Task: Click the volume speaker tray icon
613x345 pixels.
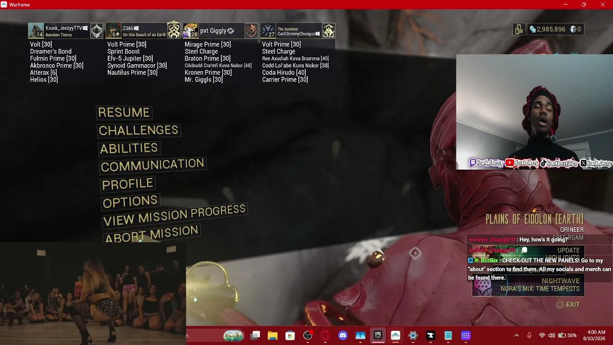Action: pos(551,335)
